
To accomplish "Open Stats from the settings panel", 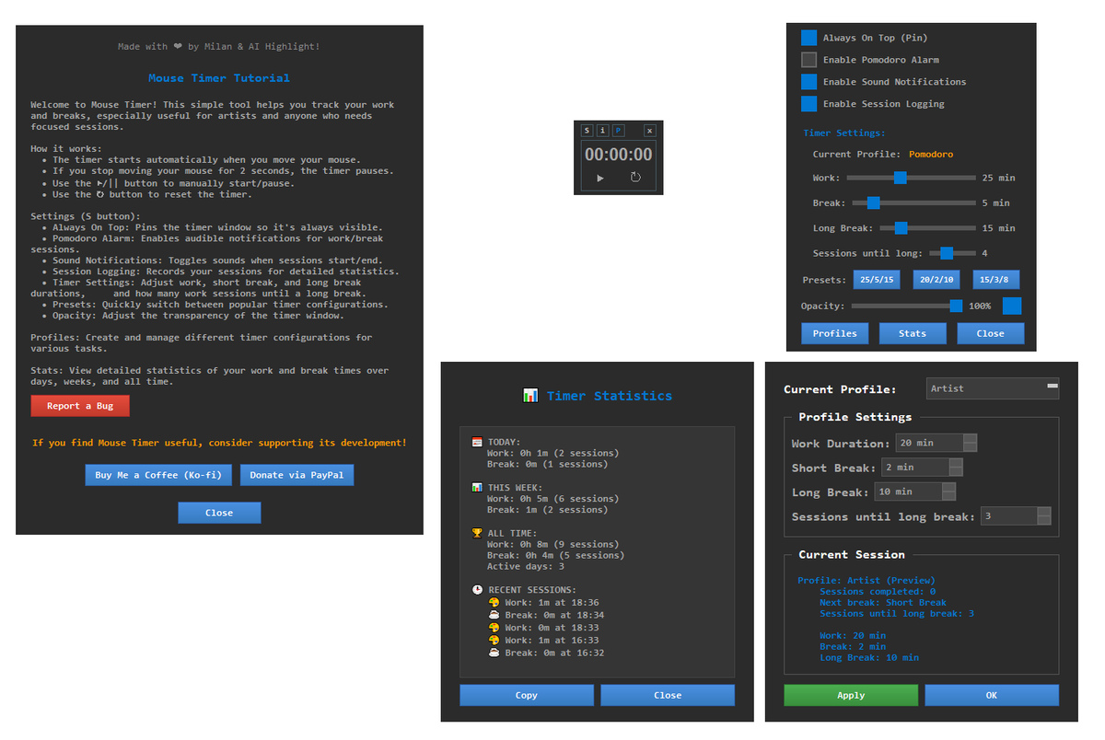I will point(913,333).
